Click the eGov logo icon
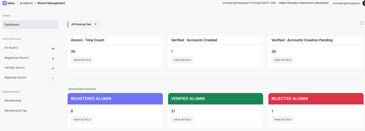365x131 pixels. (4, 3)
